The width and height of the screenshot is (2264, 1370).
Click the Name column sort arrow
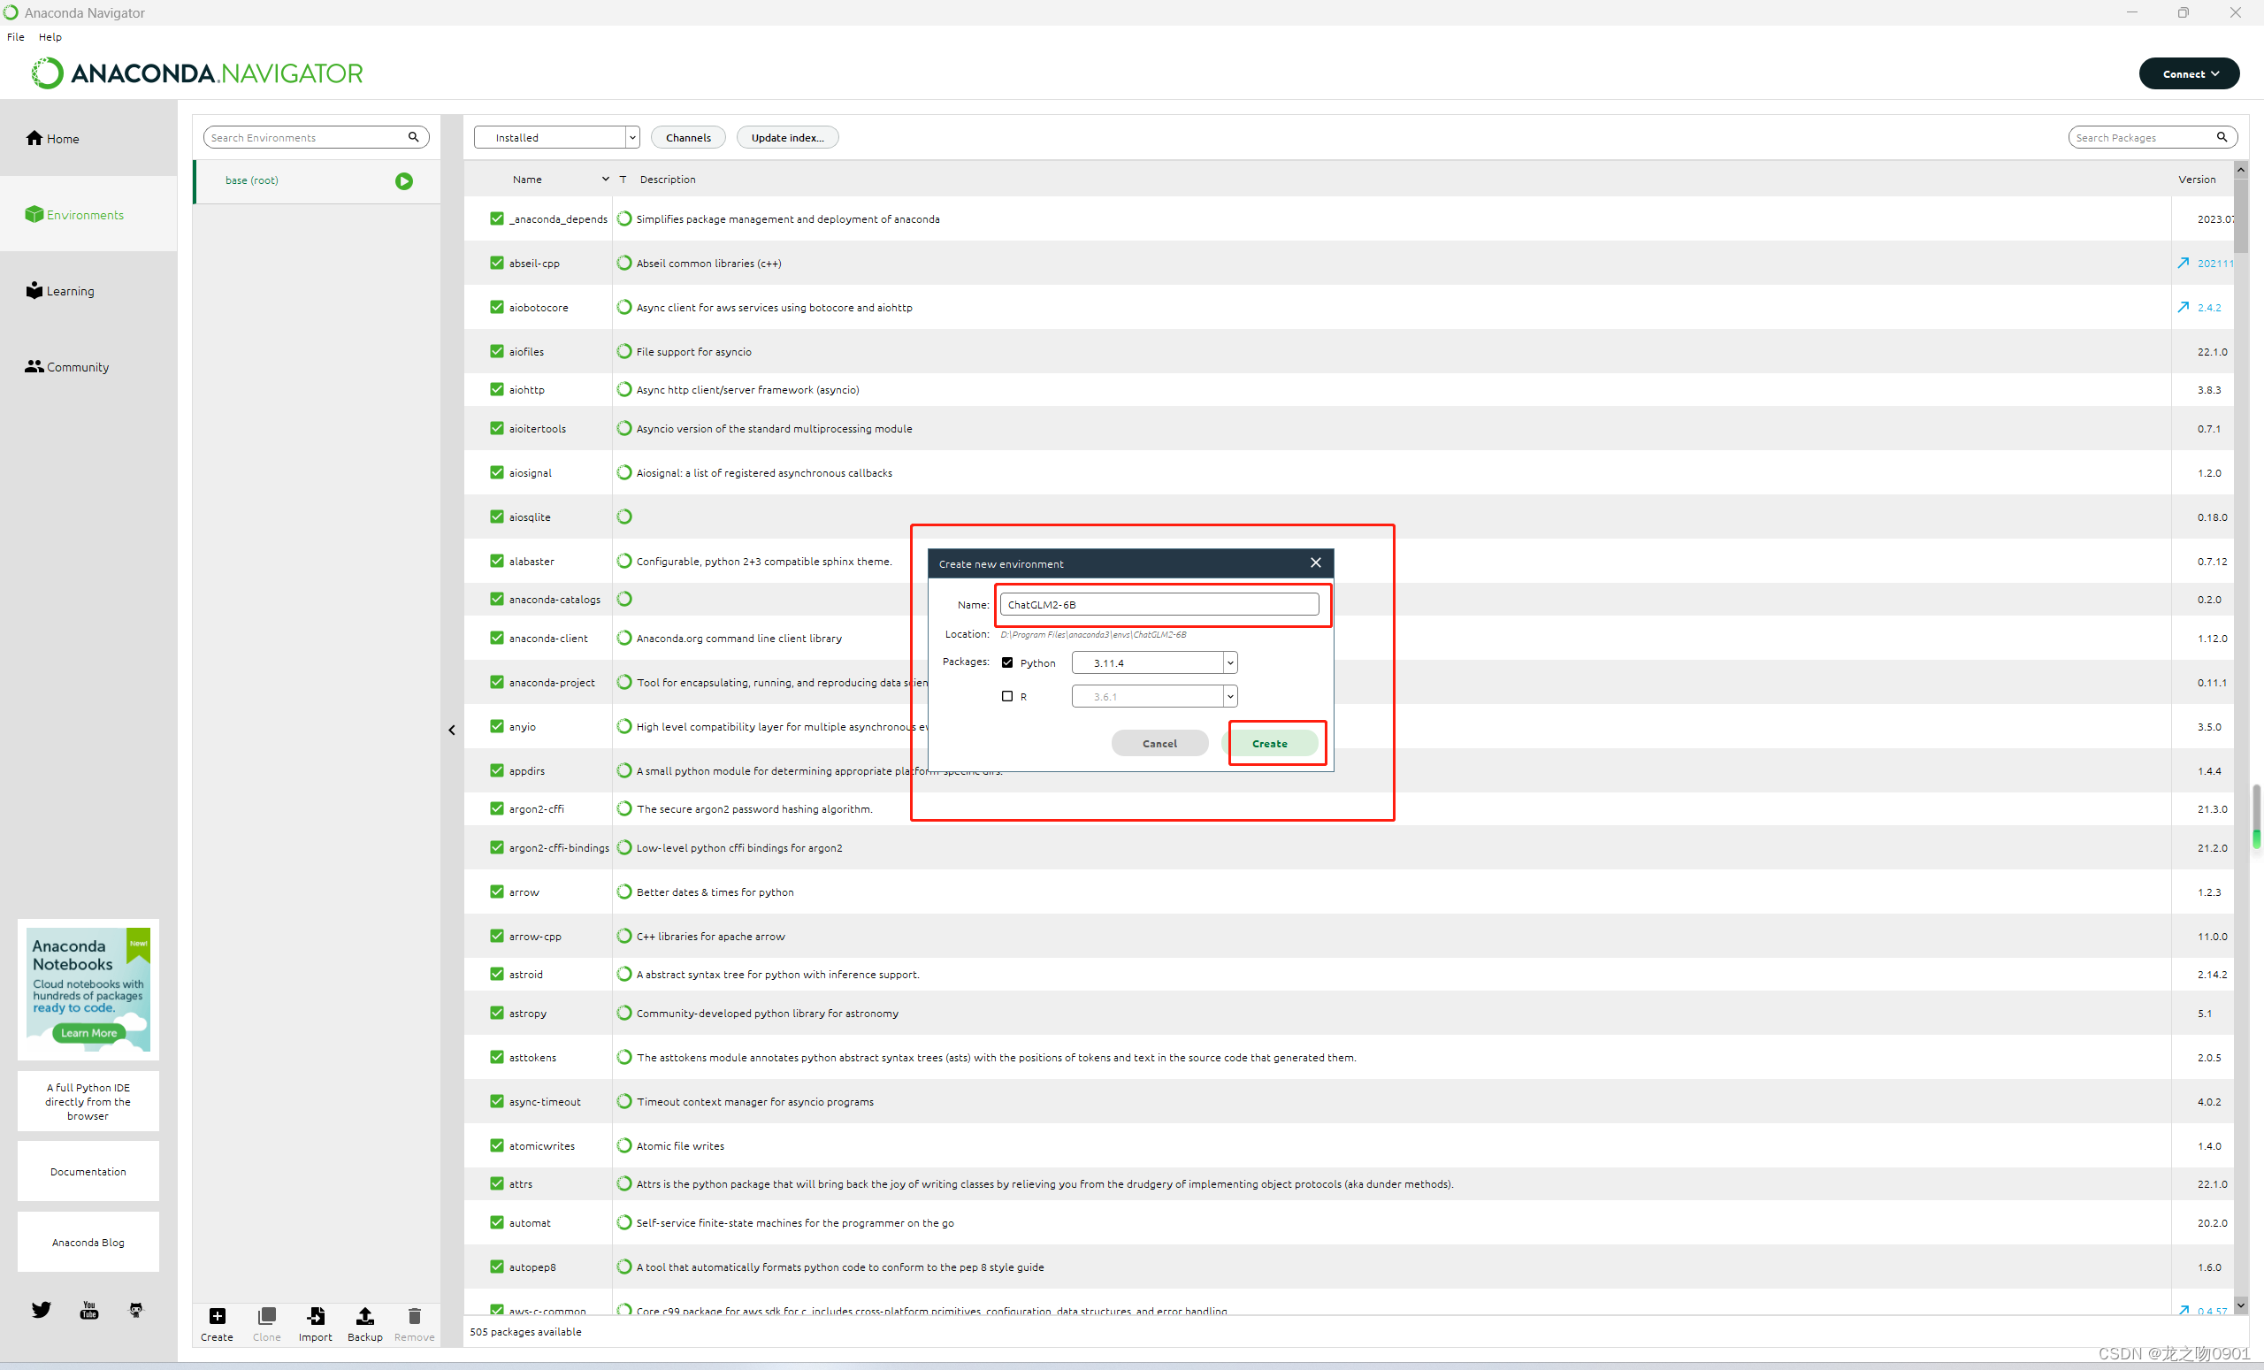tap(606, 180)
